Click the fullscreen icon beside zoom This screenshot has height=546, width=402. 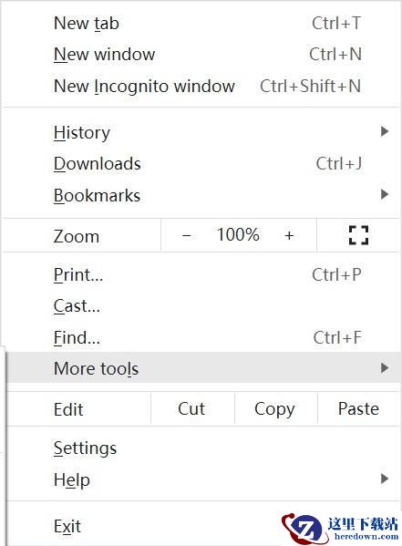358,235
